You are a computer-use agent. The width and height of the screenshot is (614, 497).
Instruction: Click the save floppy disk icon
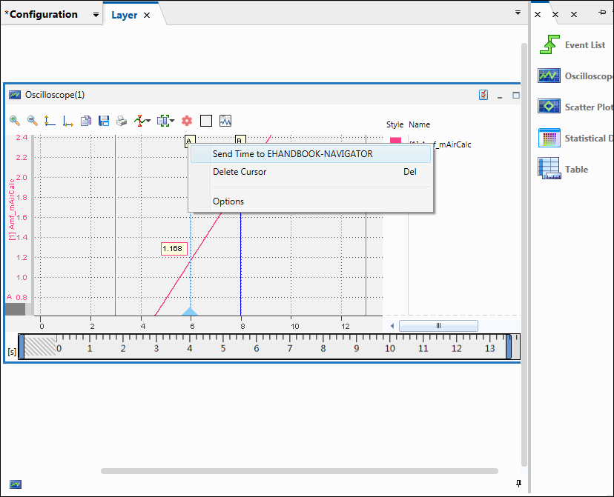[104, 120]
